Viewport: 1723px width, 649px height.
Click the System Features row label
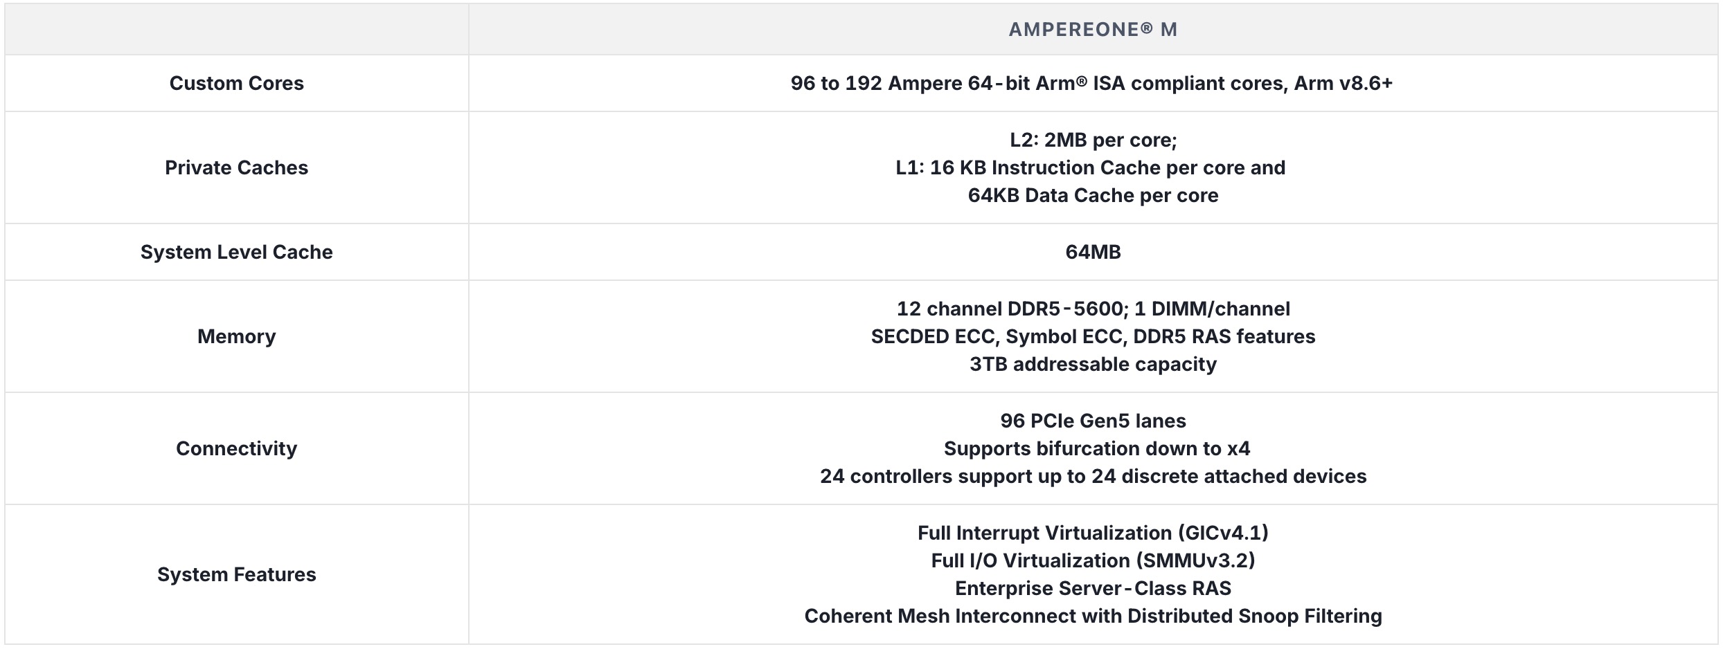[x=236, y=574]
